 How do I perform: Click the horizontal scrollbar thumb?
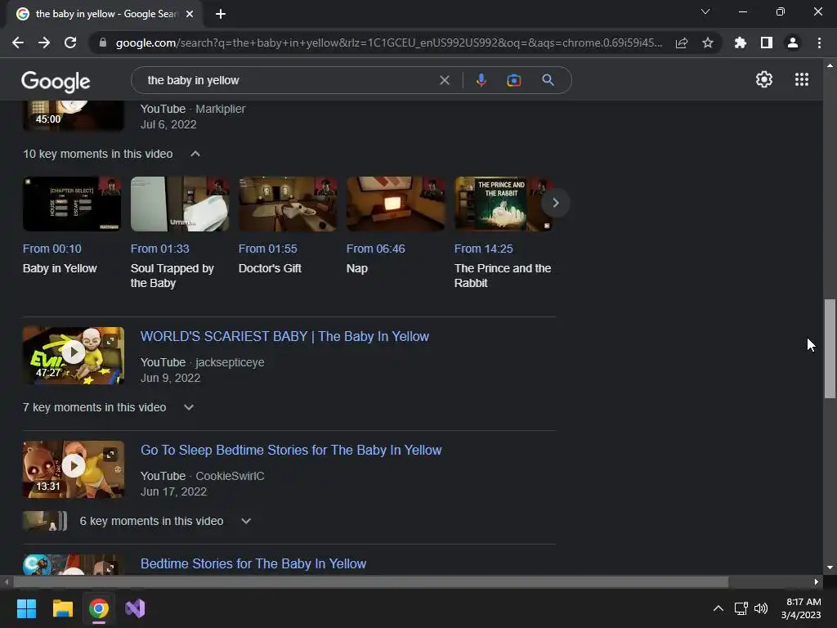(x=371, y=582)
